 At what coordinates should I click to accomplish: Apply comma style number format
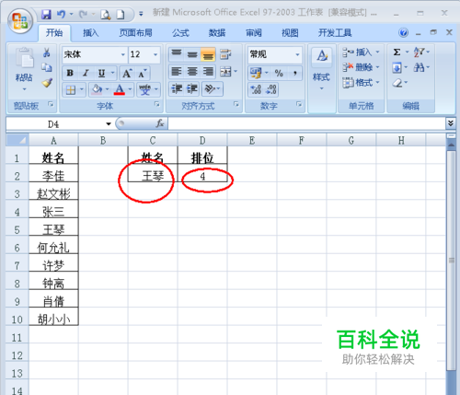coord(294,73)
